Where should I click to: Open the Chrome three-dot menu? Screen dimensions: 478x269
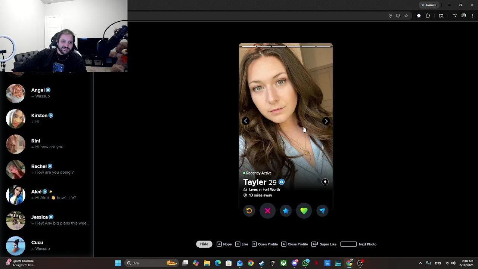pos(472,16)
